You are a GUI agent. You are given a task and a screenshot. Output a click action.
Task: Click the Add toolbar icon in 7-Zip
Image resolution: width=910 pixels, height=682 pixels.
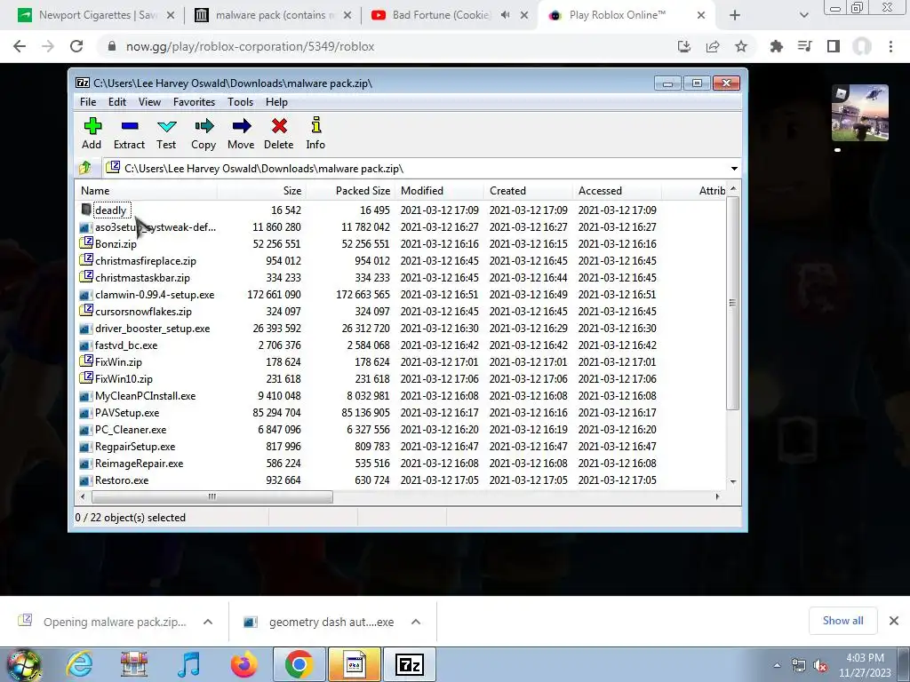coord(92,126)
